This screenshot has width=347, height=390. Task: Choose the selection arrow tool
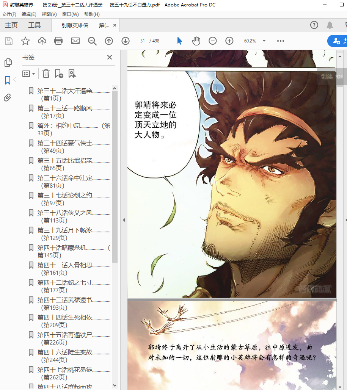click(179, 41)
